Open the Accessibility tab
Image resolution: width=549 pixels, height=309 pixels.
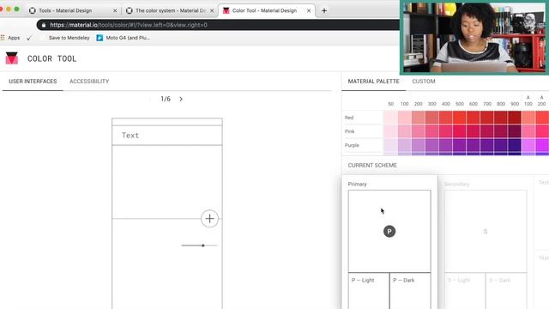click(89, 82)
